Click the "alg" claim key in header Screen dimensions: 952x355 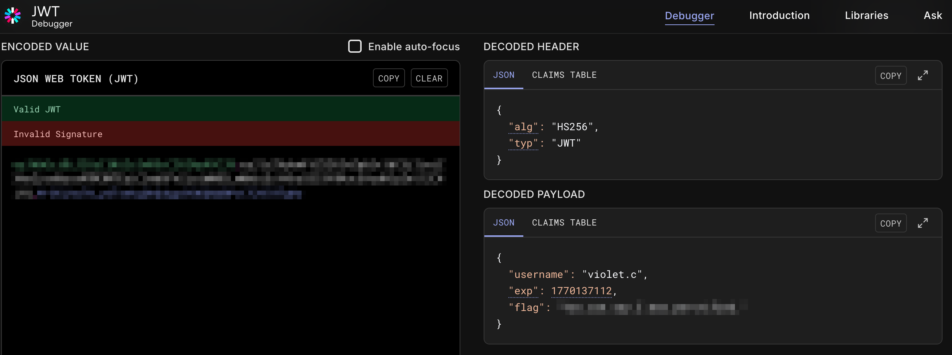pos(523,127)
